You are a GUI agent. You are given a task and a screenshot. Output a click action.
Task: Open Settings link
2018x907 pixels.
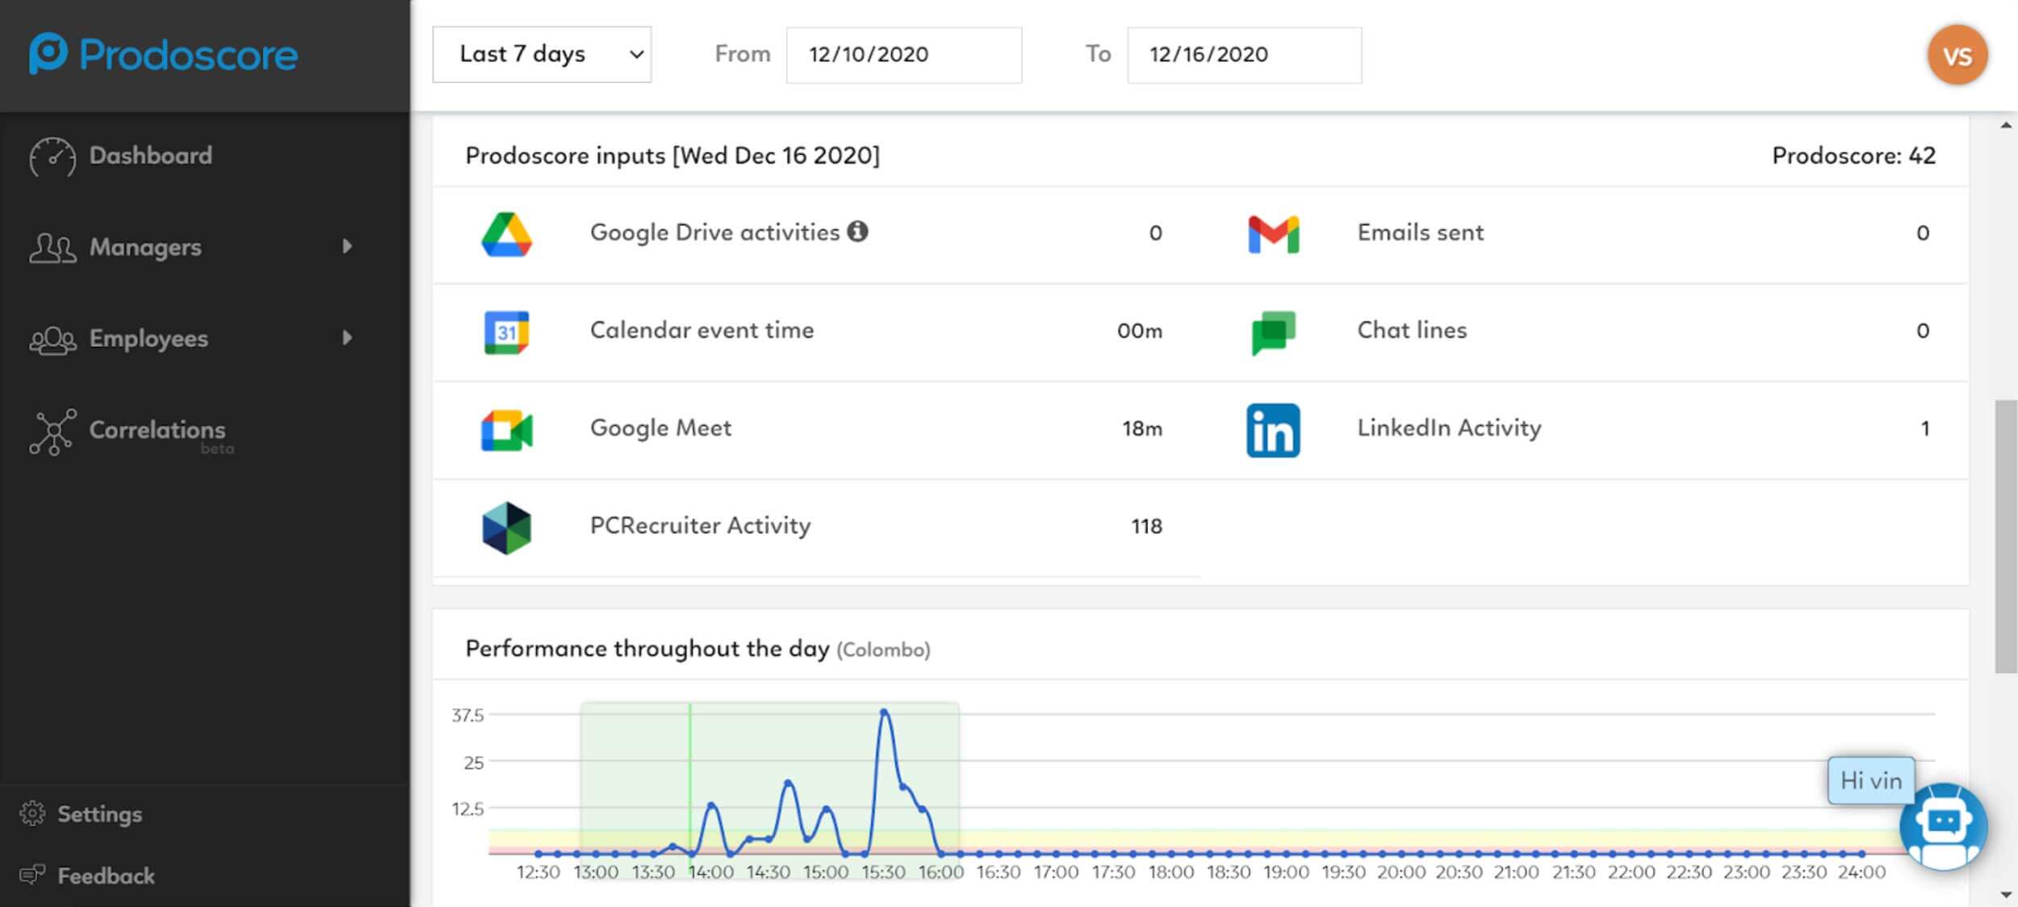pyautogui.click(x=99, y=813)
